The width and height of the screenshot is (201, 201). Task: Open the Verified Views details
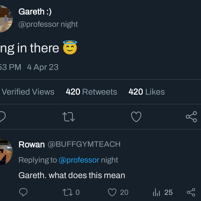pos(27,92)
